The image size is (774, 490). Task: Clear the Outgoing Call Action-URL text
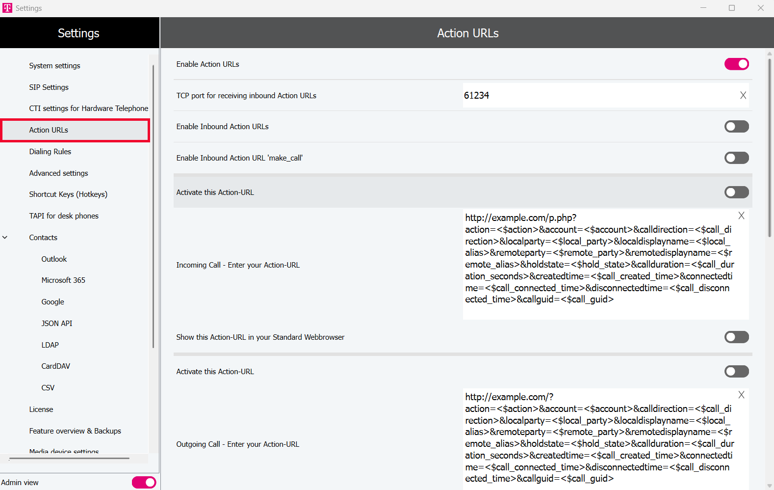click(x=741, y=395)
